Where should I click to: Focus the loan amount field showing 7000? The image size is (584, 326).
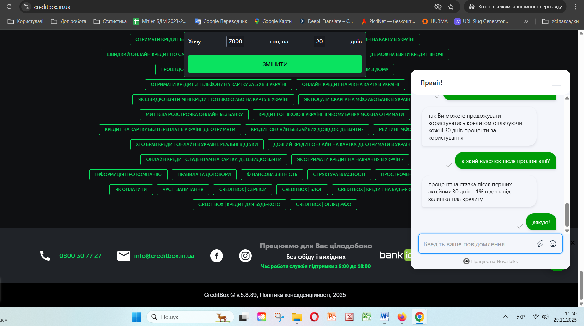[x=235, y=42]
